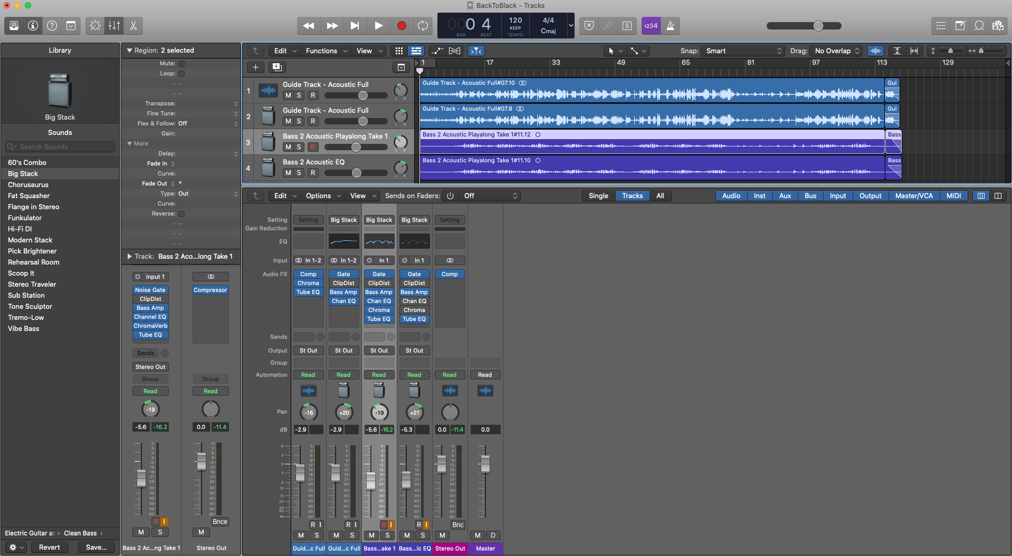Open the Compressor plug-in on Stereo Out strip
This screenshot has width=1012, height=556.
point(211,290)
